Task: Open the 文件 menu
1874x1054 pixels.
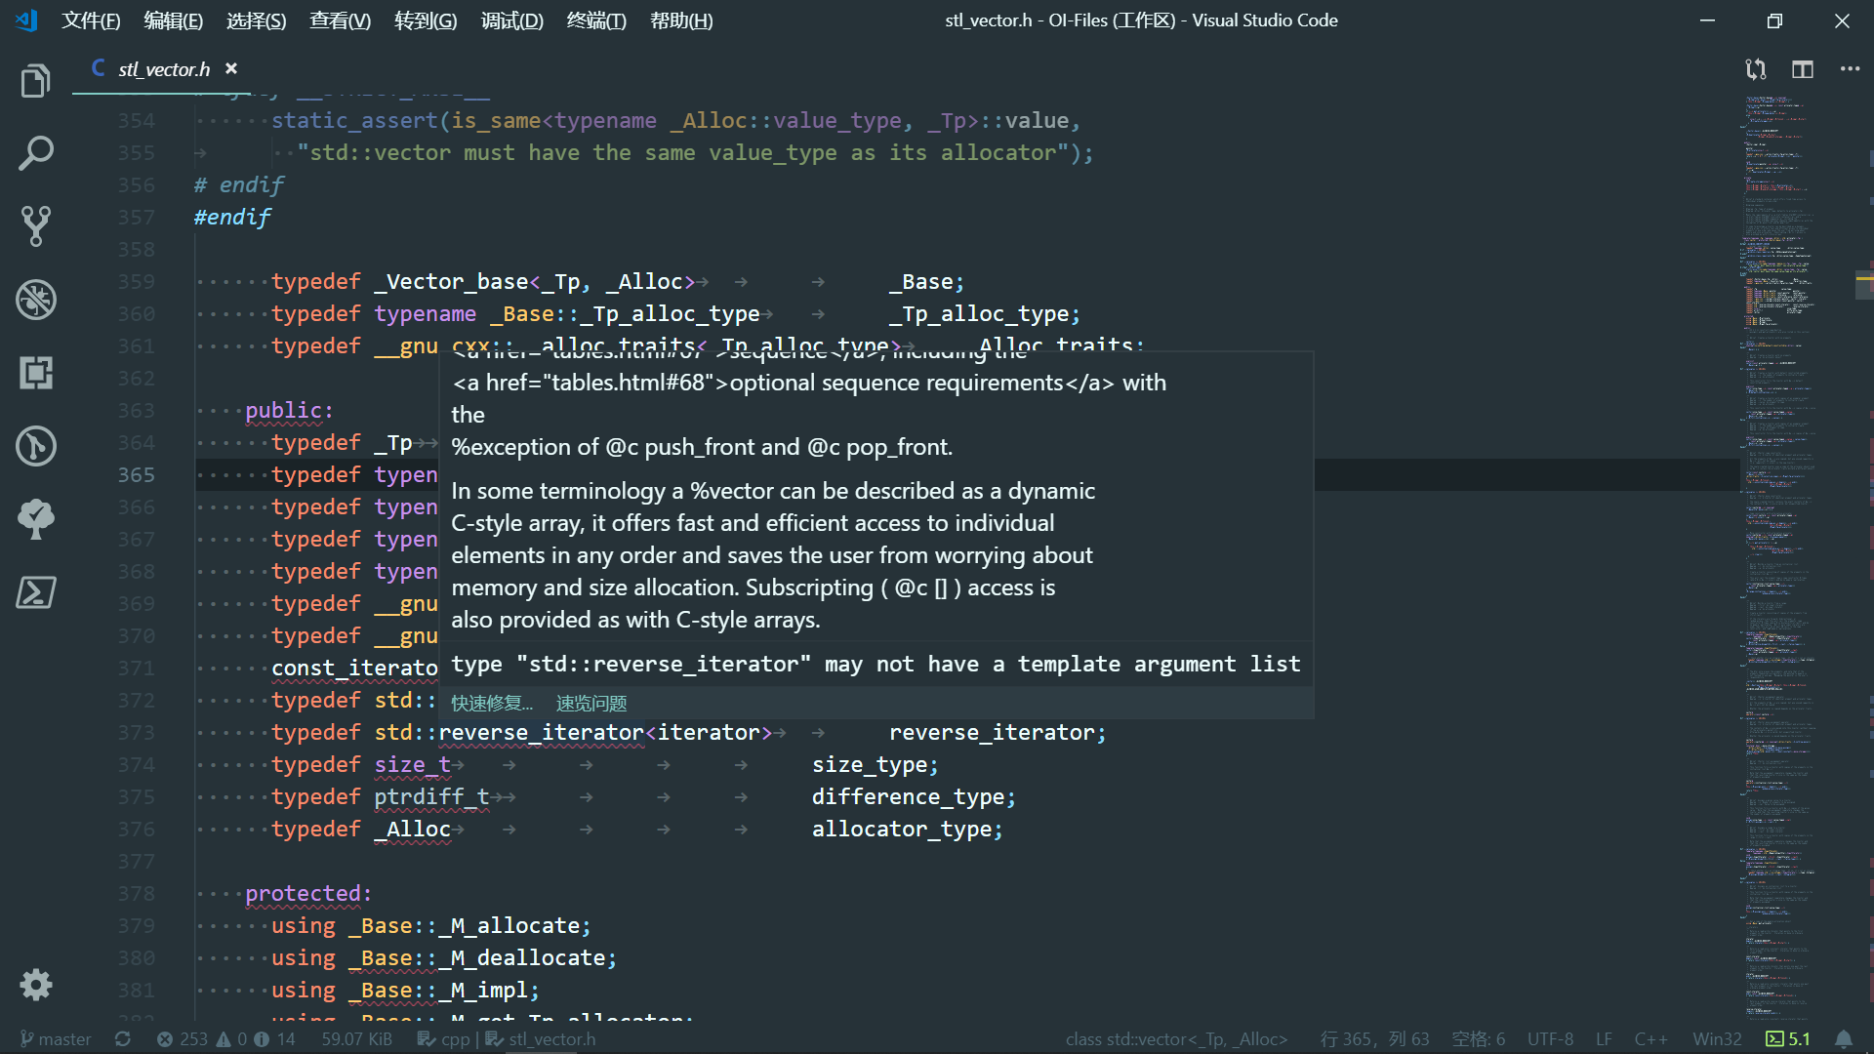Action: pyautogui.click(x=91, y=20)
